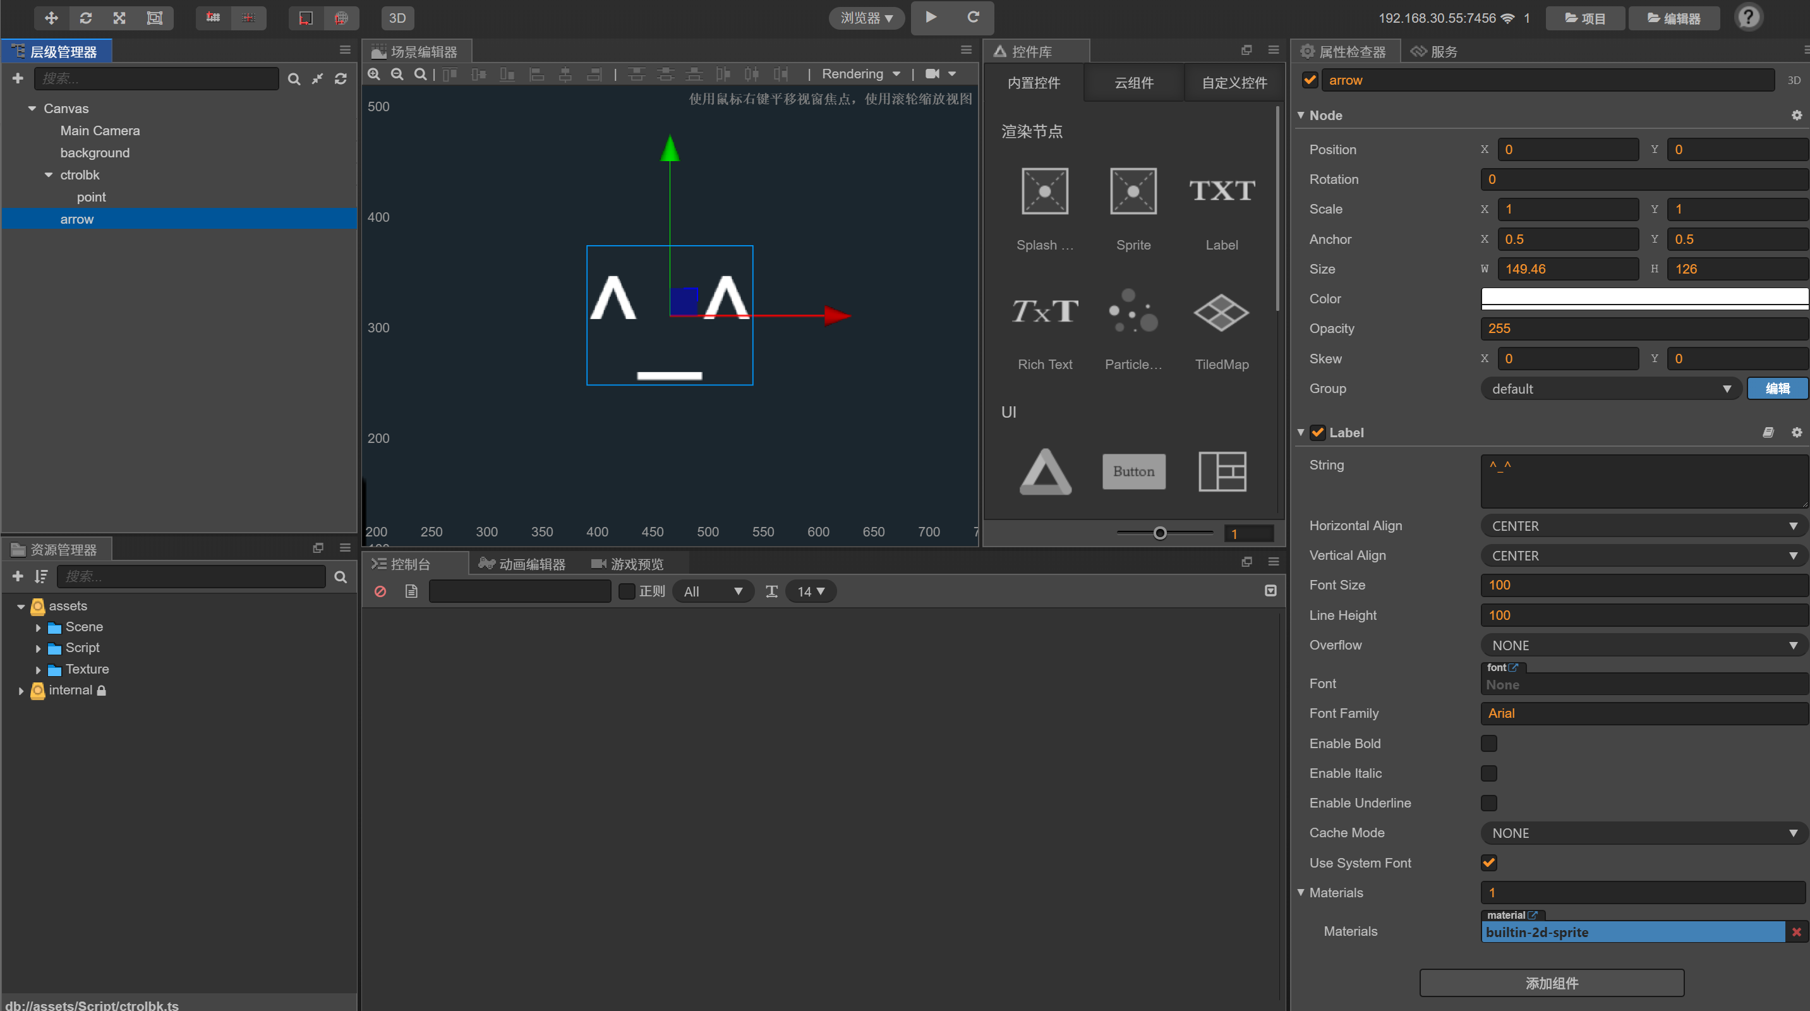Enable Bold checkbox for label
The image size is (1810, 1011).
[x=1488, y=743]
